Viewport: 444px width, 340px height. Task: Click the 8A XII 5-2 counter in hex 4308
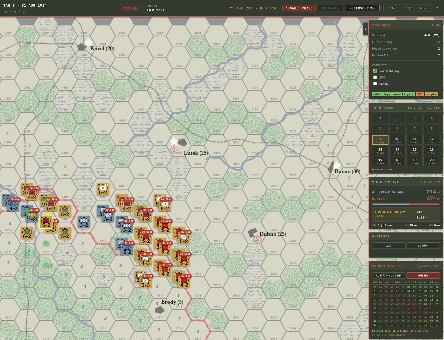(x=103, y=189)
